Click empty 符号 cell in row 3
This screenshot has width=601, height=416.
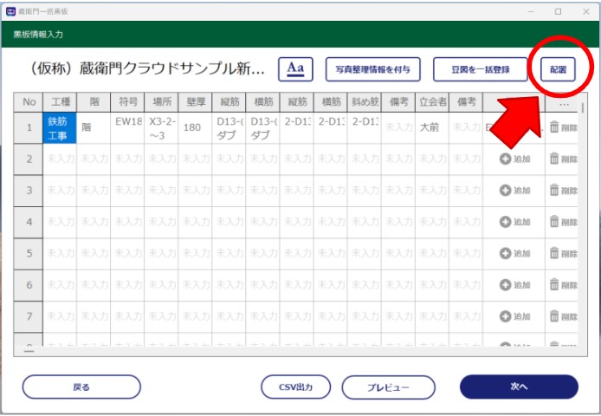pos(127,191)
